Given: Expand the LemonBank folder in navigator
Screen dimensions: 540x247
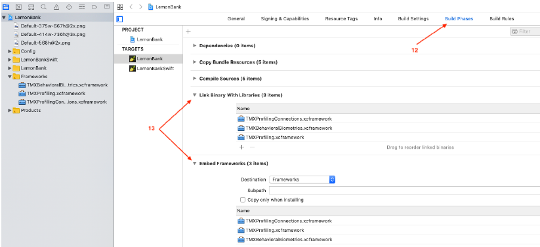Looking at the screenshot, I should [10, 68].
